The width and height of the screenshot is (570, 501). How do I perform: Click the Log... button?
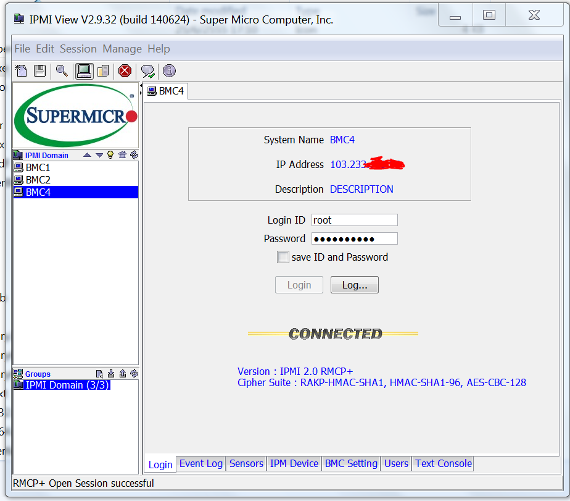[355, 285]
